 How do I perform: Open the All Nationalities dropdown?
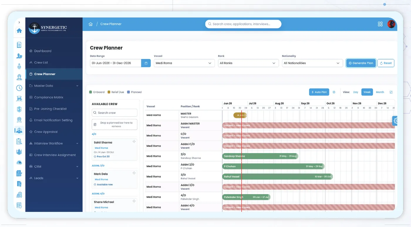coord(312,63)
